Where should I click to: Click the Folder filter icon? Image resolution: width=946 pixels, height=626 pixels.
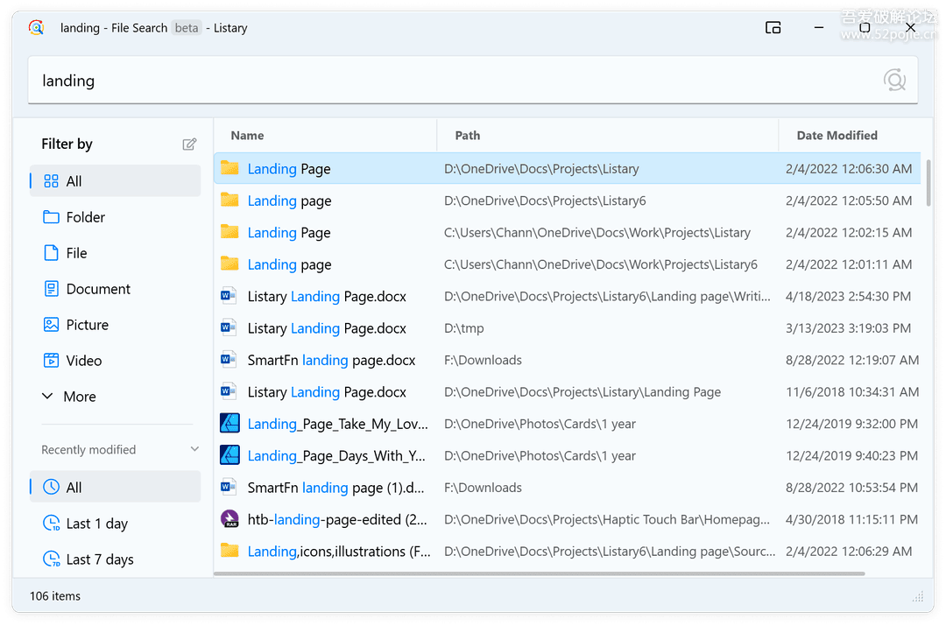(x=52, y=217)
